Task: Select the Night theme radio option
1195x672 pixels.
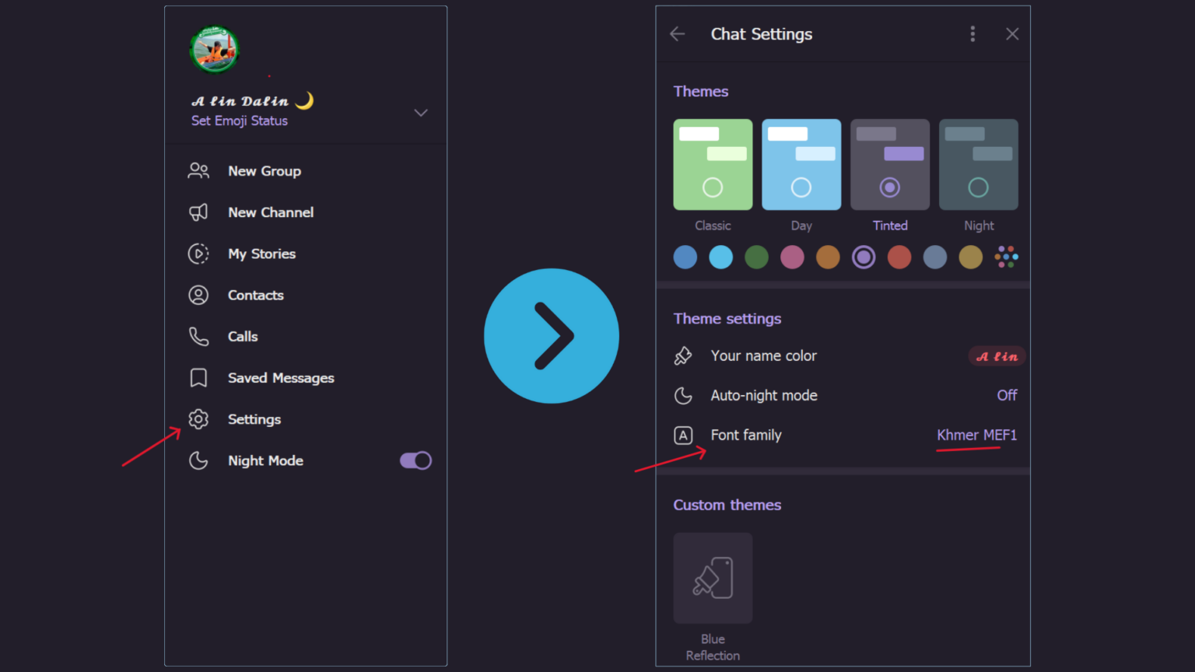Action: (x=978, y=187)
